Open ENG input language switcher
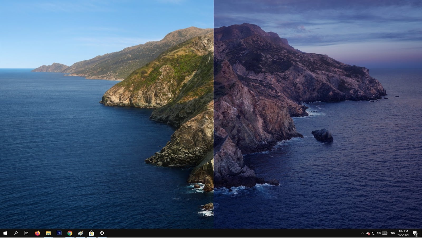 click(392, 233)
